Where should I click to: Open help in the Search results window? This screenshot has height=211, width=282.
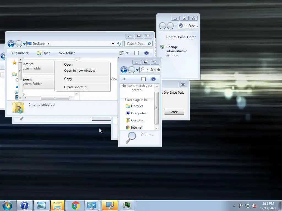pos(153,79)
